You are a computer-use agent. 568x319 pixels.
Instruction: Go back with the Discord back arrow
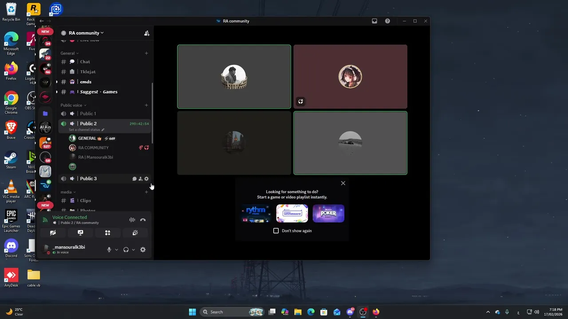coord(41,21)
